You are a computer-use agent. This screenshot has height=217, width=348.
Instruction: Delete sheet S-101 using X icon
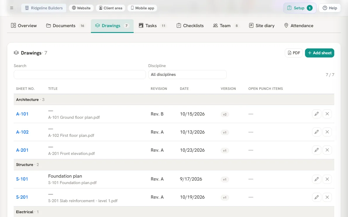(x=327, y=179)
